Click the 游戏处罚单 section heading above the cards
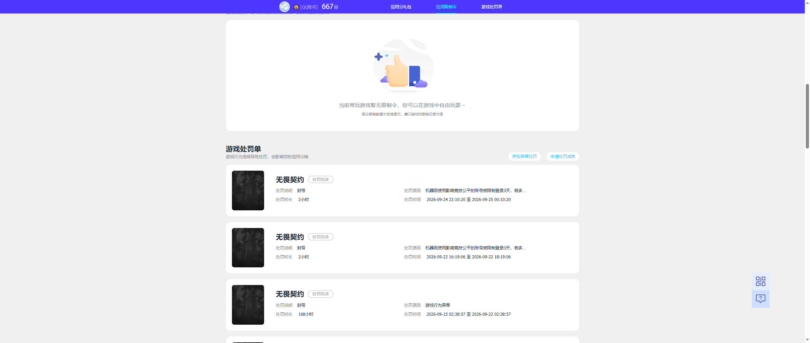810x343 pixels. tap(243, 149)
